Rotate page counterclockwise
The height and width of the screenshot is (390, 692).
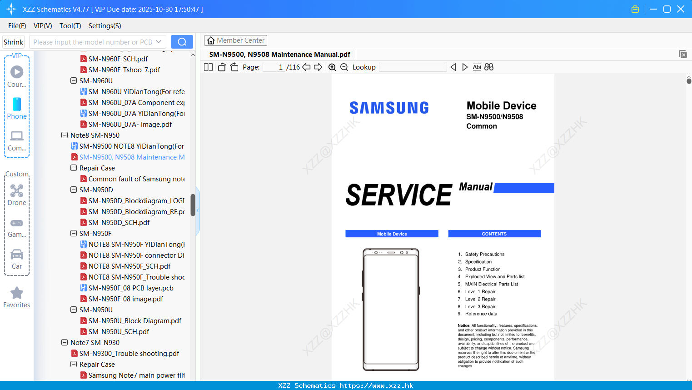[x=222, y=67]
